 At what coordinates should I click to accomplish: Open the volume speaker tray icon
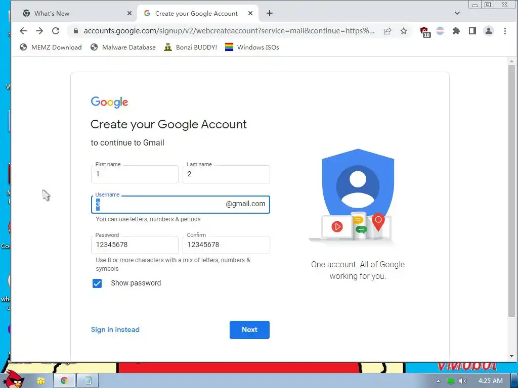tap(462, 381)
